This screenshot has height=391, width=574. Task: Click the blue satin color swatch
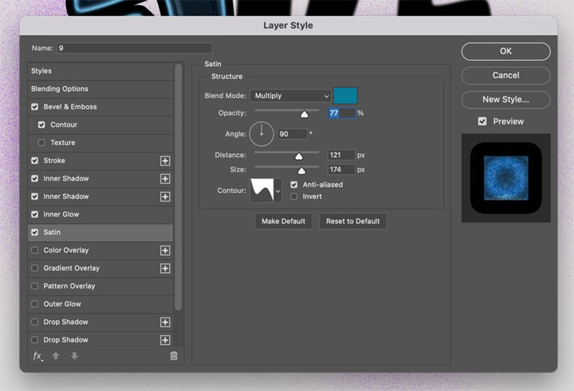click(345, 96)
